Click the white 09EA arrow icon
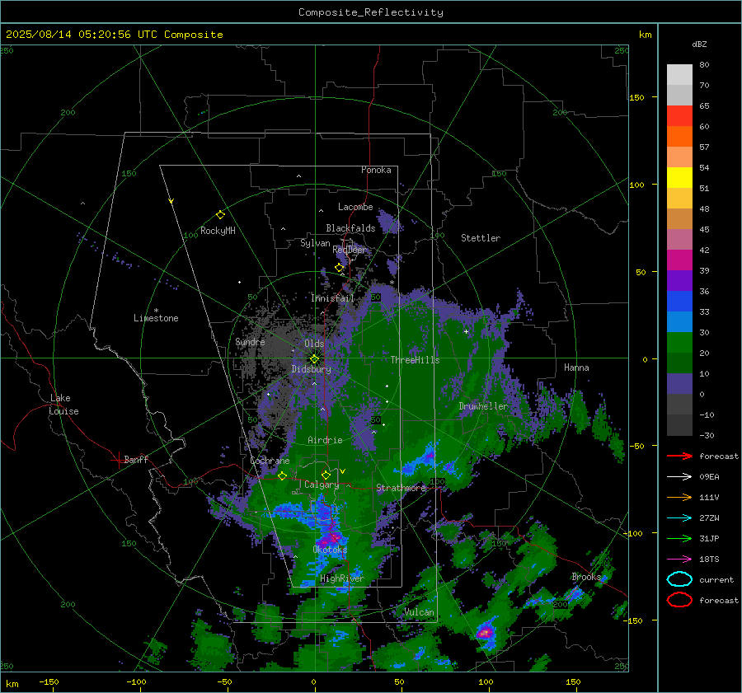742x693 pixels. pyautogui.click(x=679, y=477)
